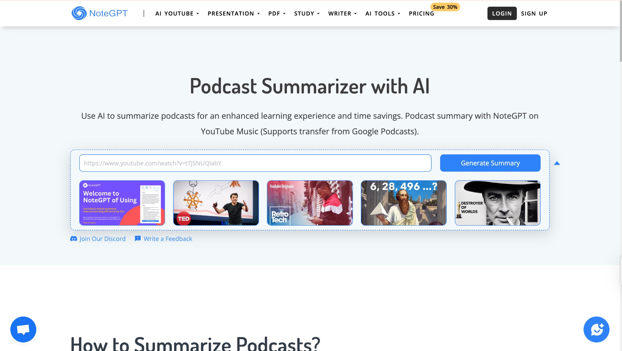The image size is (622, 351).
Task: Open the AI TOOLS menu
Action: pos(383,13)
